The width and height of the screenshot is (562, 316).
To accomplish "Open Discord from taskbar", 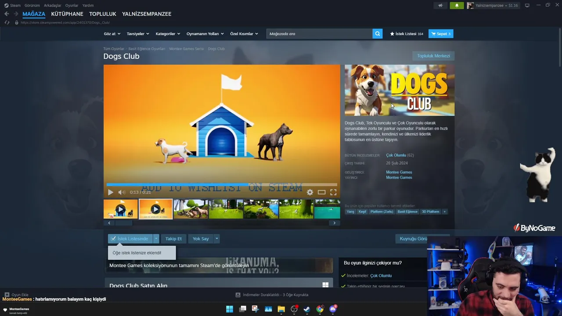I will (333, 309).
